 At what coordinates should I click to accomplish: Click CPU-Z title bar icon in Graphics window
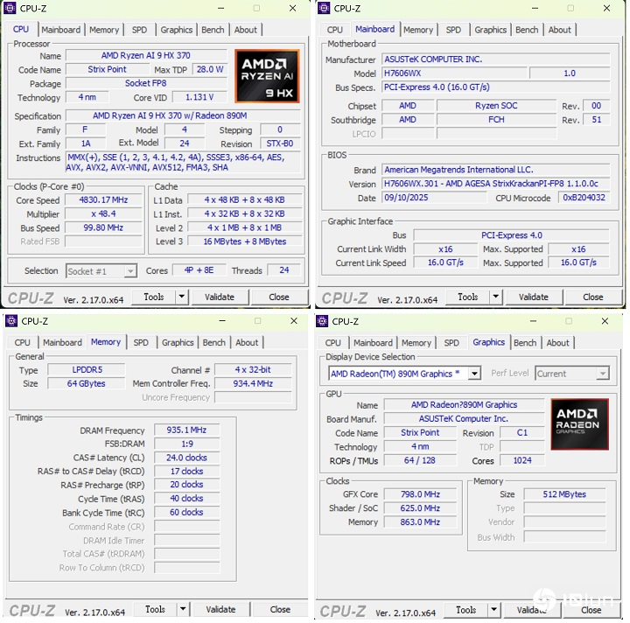click(x=321, y=321)
